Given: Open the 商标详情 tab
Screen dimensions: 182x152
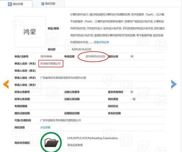Looking at the screenshot, I should (x=16, y=4).
